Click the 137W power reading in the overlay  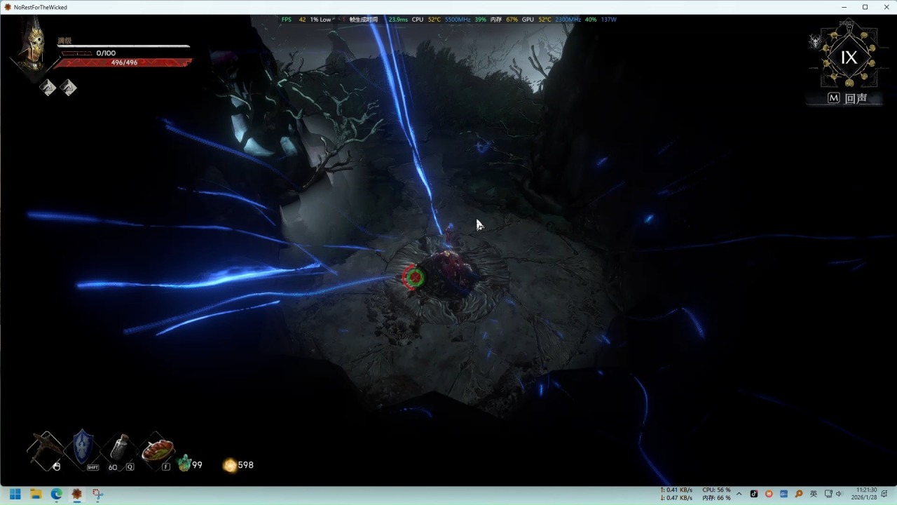point(608,20)
